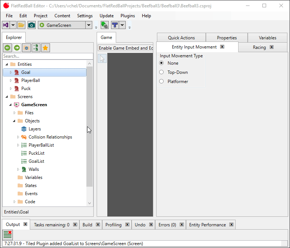Switch to the Variables tab
Viewport: 290px width, 248px height.
(x=267, y=37)
